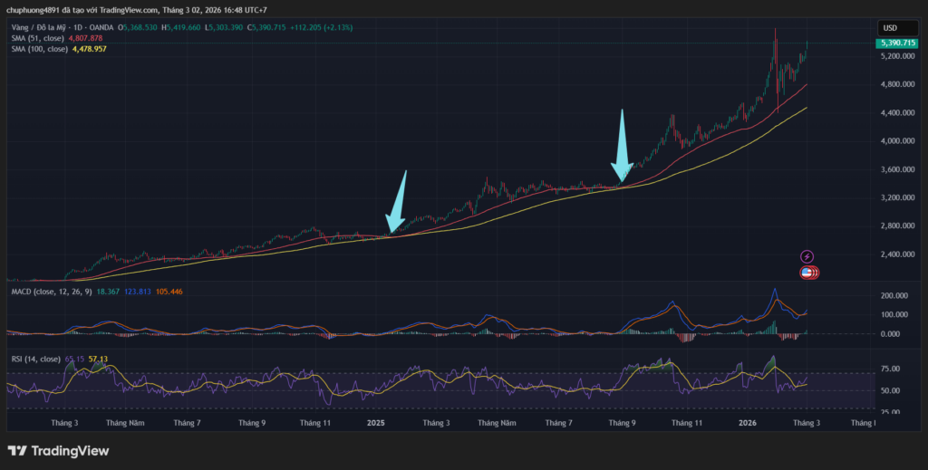Click the US flag economic event icon

tap(807, 272)
